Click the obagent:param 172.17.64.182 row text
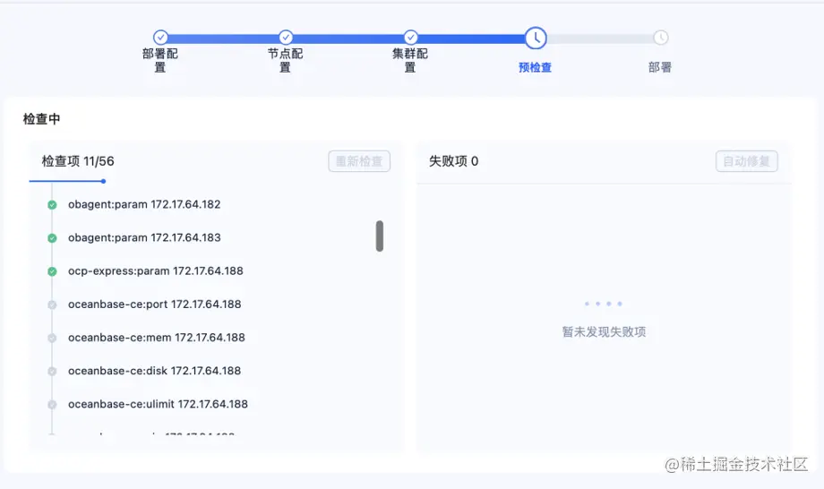The width and height of the screenshot is (824, 489). pyautogui.click(x=144, y=204)
